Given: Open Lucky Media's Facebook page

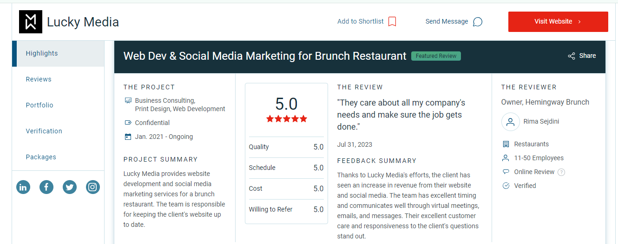Looking at the screenshot, I should [x=46, y=187].
